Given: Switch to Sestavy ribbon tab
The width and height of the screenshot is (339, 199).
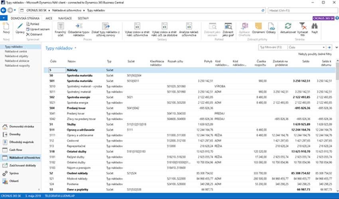Looking at the screenshot, I should [83, 18].
